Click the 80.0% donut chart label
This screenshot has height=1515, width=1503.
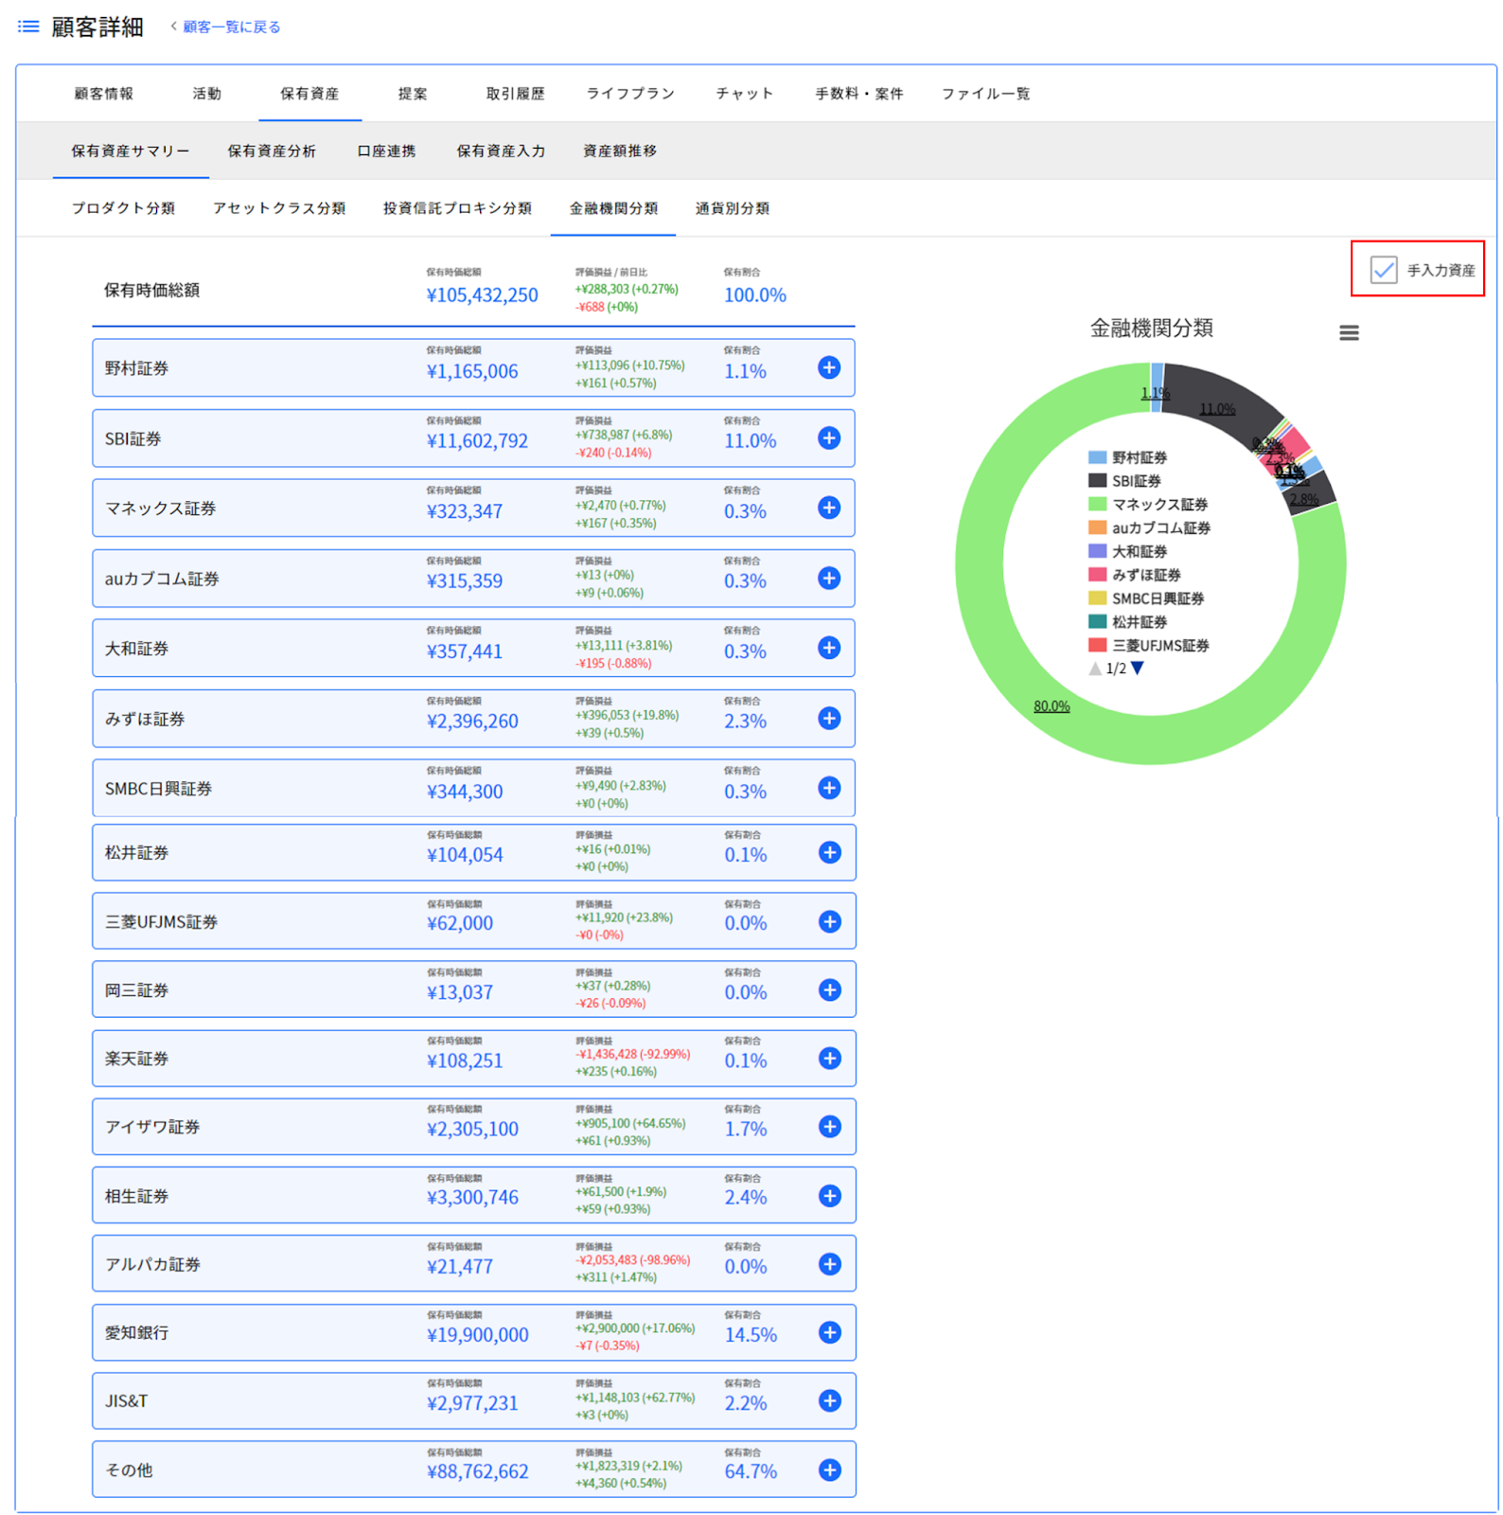click(1052, 706)
